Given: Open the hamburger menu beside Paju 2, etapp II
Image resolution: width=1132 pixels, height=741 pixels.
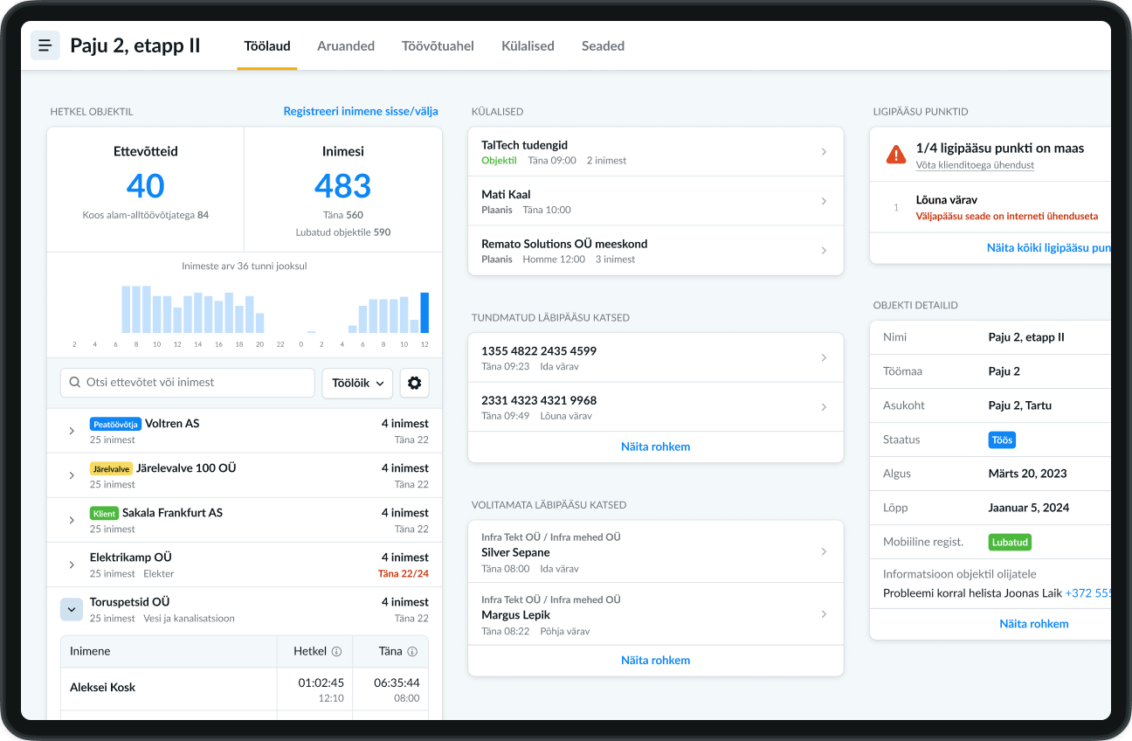Looking at the screenshot, I should [45, 45].
